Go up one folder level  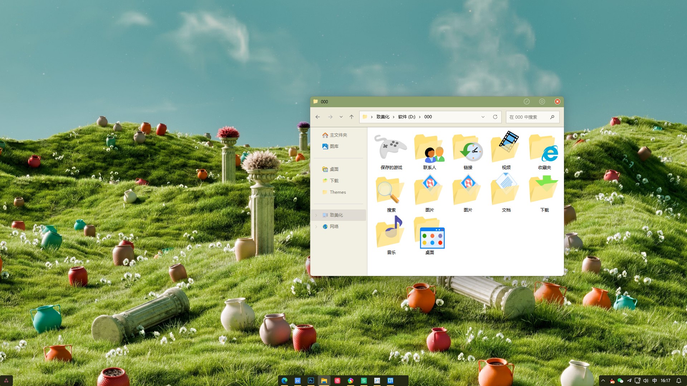pyautogui.click(x=351, y=117)
